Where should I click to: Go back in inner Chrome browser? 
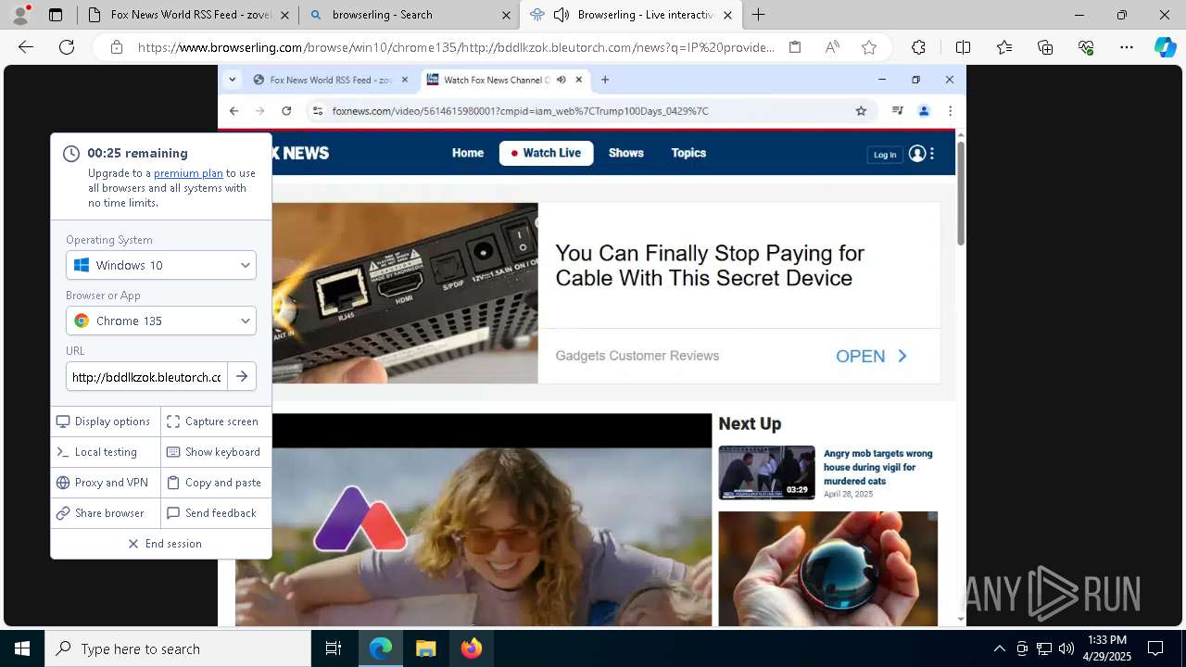coord(233,111)
